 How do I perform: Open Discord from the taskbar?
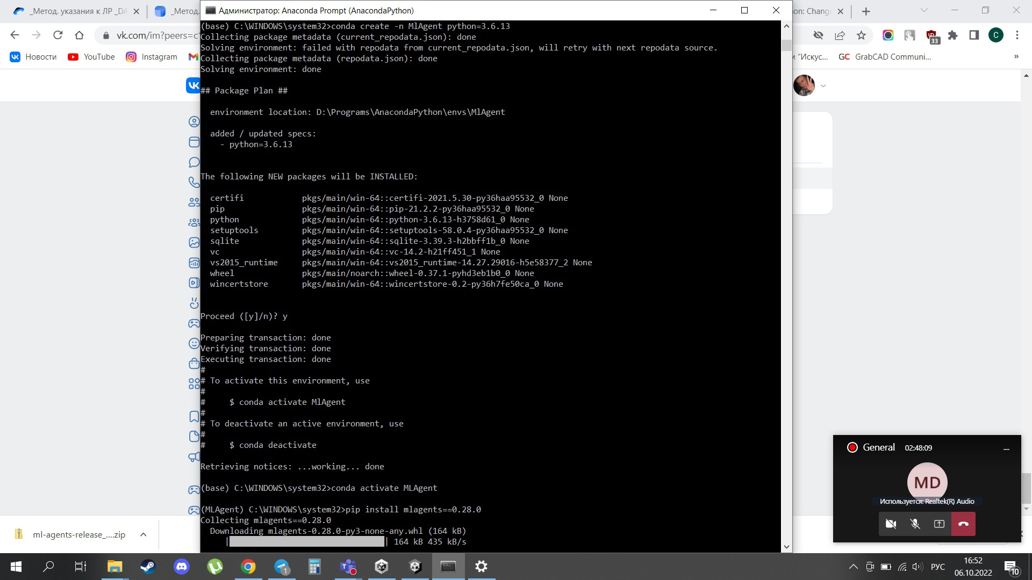coord(182,567)
